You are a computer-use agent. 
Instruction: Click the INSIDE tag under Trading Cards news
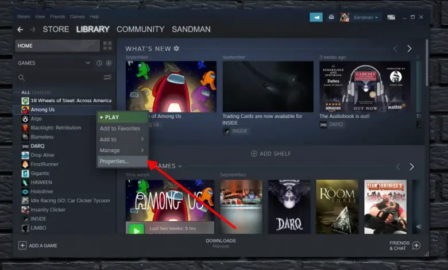point(235,131)
